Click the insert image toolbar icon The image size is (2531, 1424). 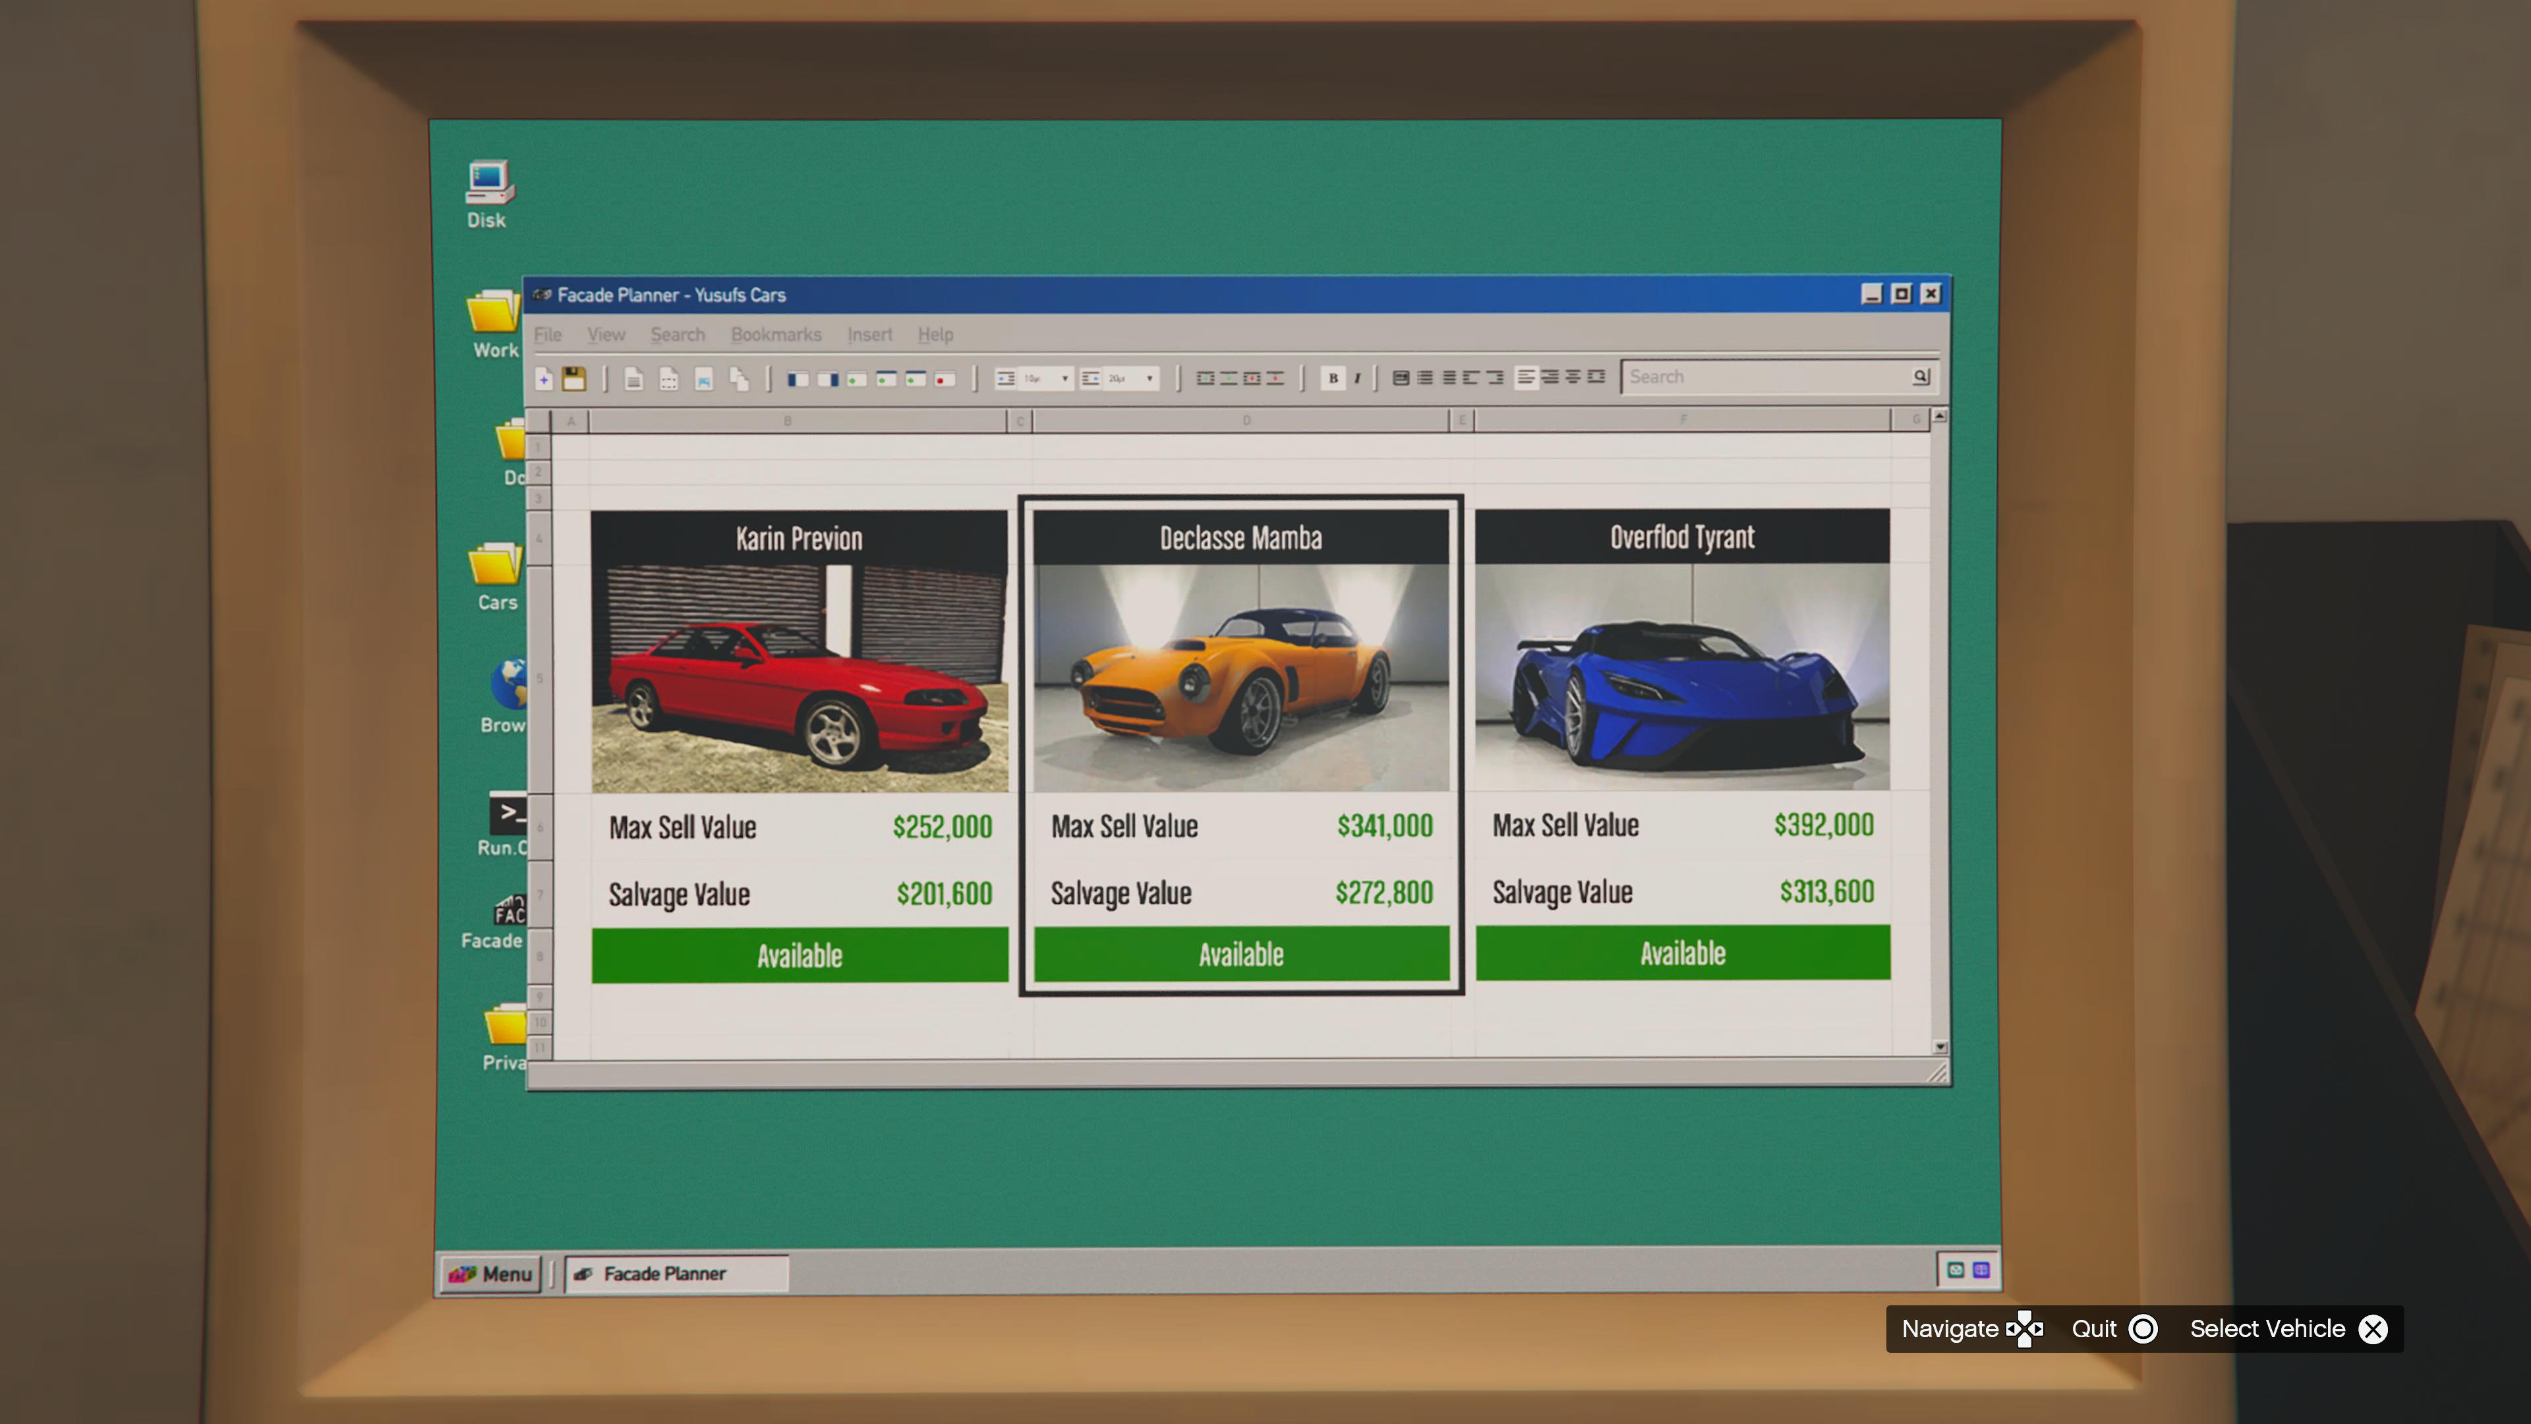[703, 378]
